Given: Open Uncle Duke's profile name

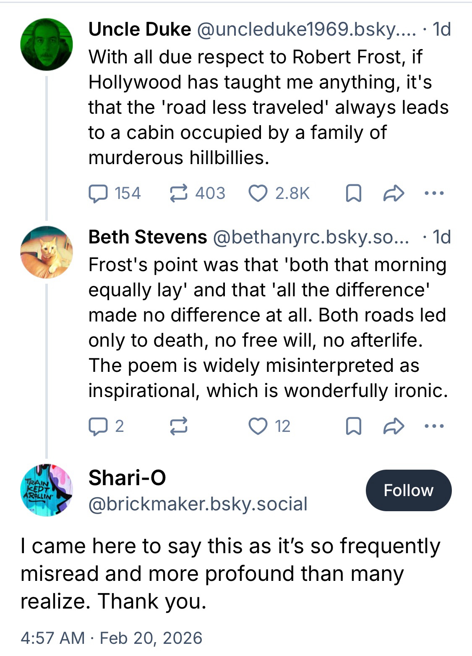Looking at the screenshot, I should (x=140, y=29).
